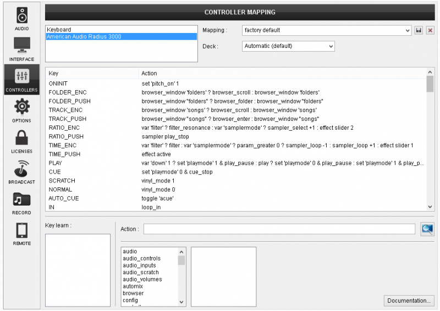Go to the Licenses padlock section
This screenshot has height=311, width=440.
(22, 141)
